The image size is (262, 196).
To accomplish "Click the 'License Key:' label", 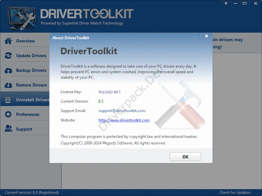I will tap(71, 92).
